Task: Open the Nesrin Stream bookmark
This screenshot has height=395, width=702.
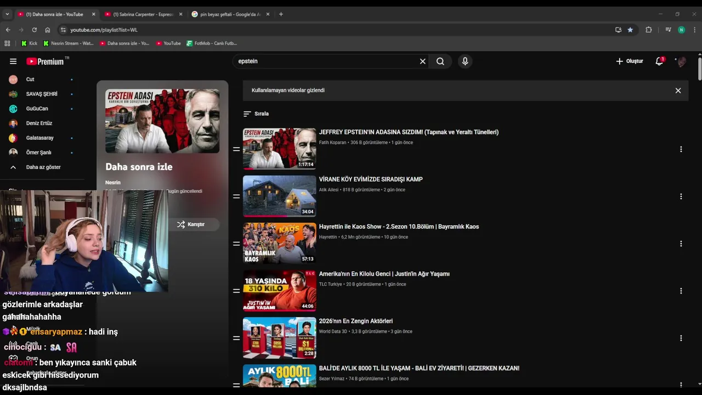Action: (x=69, y=43)
